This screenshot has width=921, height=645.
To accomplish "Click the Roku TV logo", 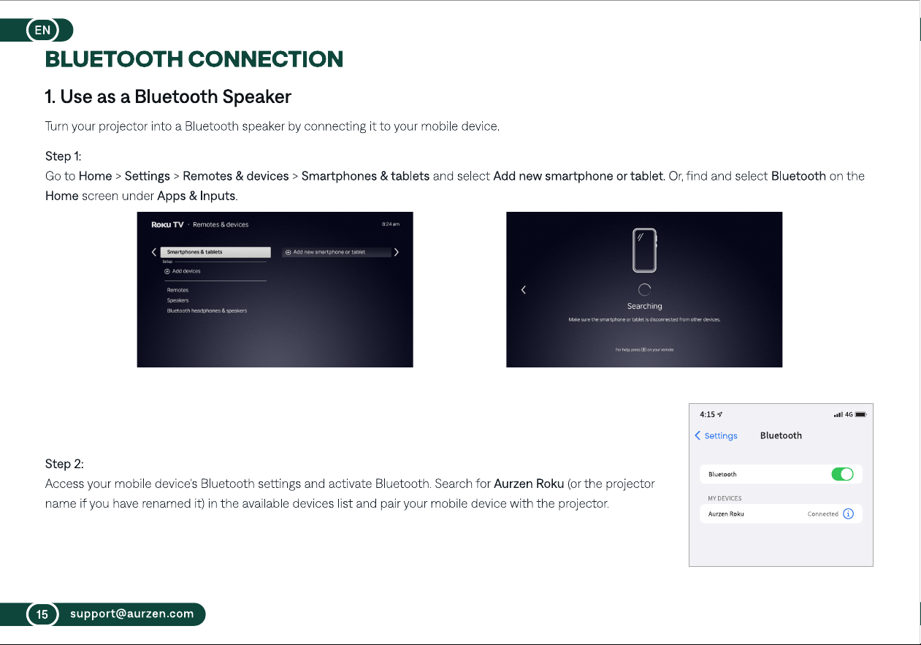I will (x=167, y=224).
